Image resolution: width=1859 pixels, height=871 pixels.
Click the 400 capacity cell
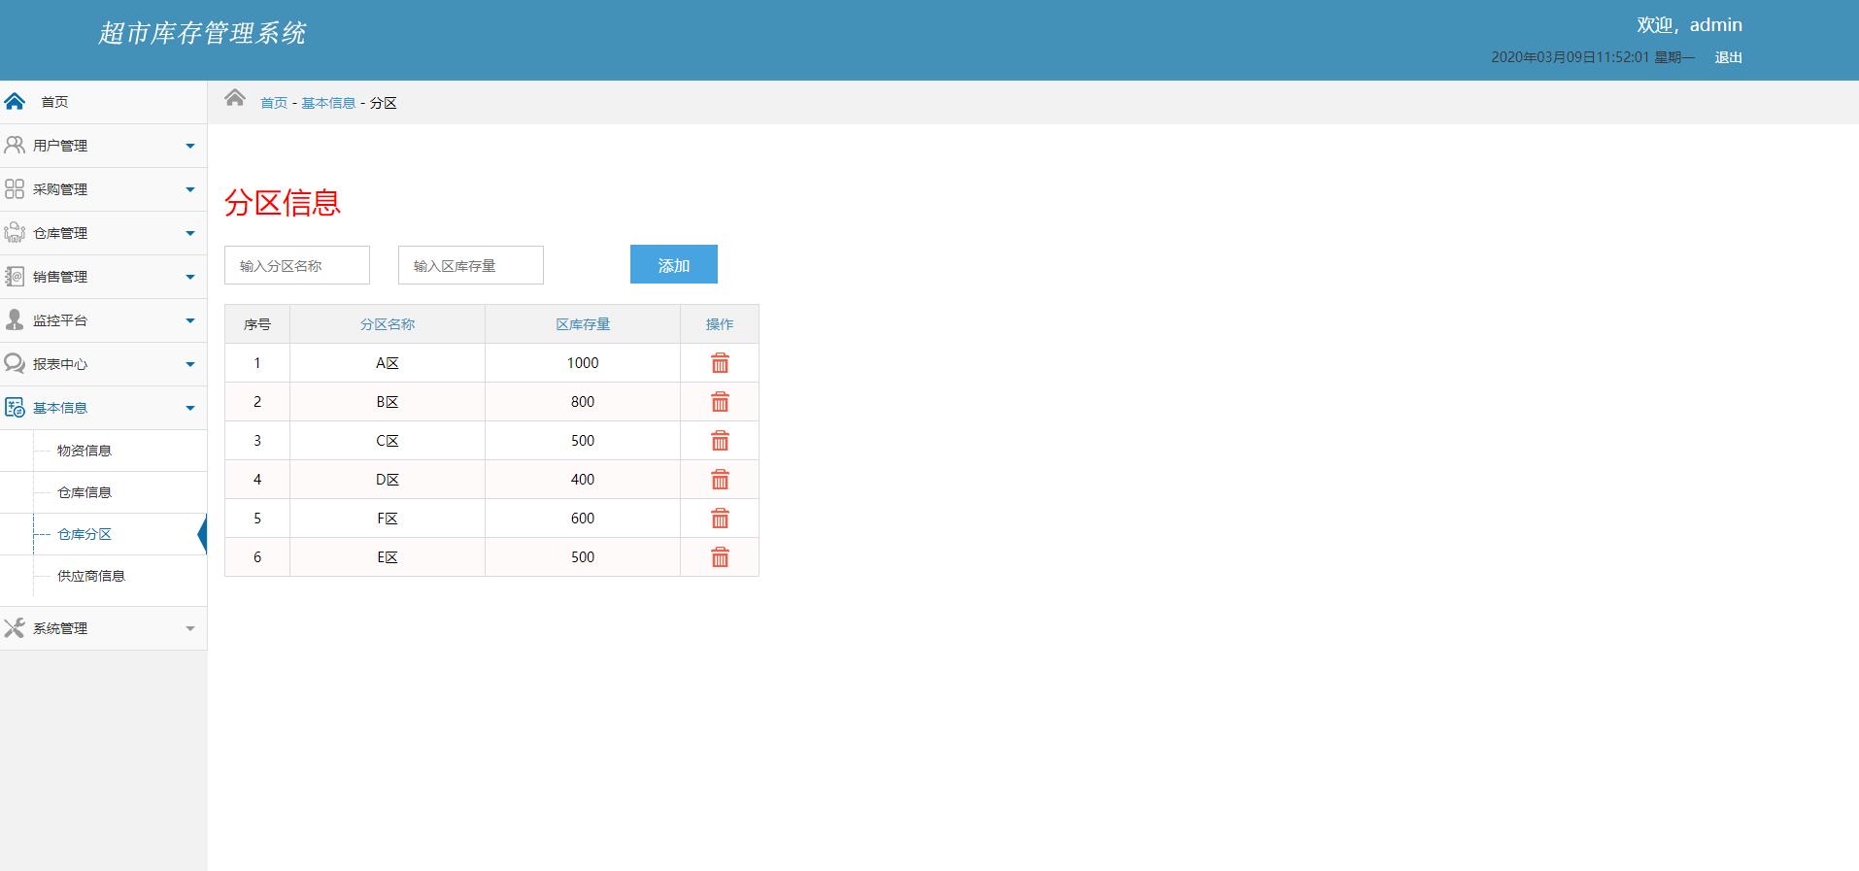[583, 480]
